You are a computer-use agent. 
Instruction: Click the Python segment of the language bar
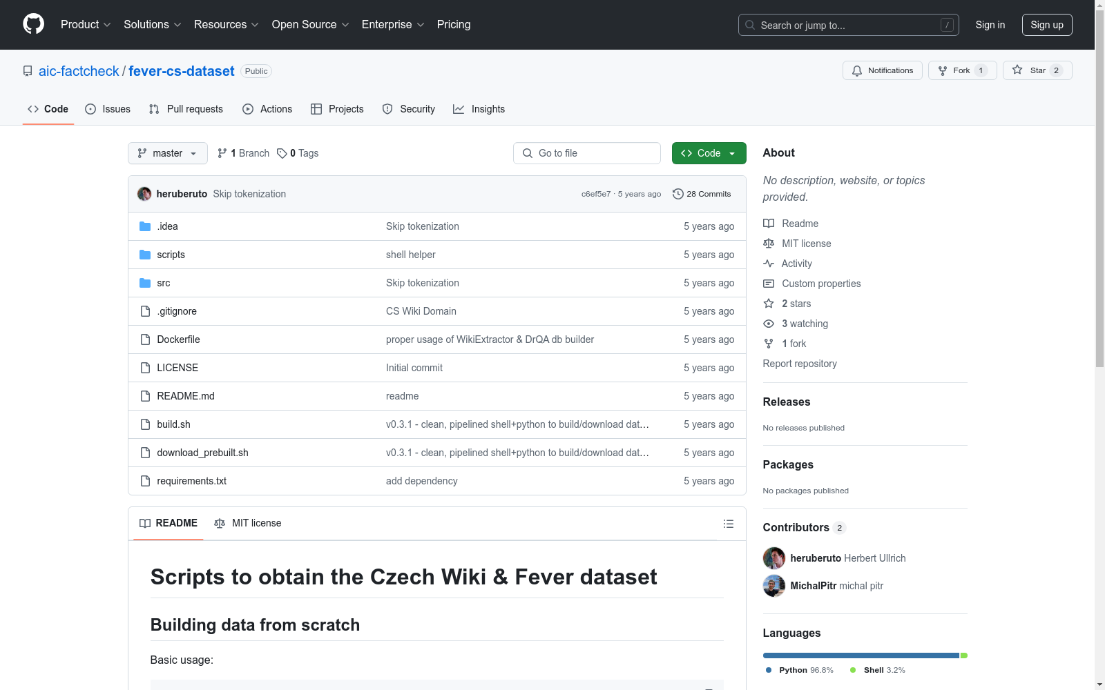pyautogui.click(x=861, y=655)
